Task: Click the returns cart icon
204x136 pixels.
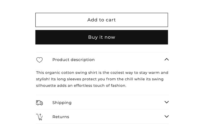Action: pyautogui.click(x=39, y=117)
